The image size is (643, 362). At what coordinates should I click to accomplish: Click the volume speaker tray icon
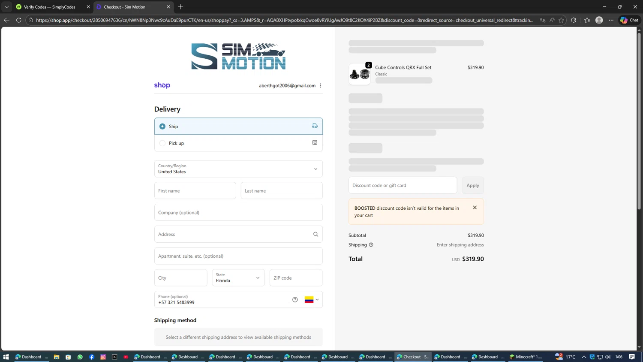608,357
